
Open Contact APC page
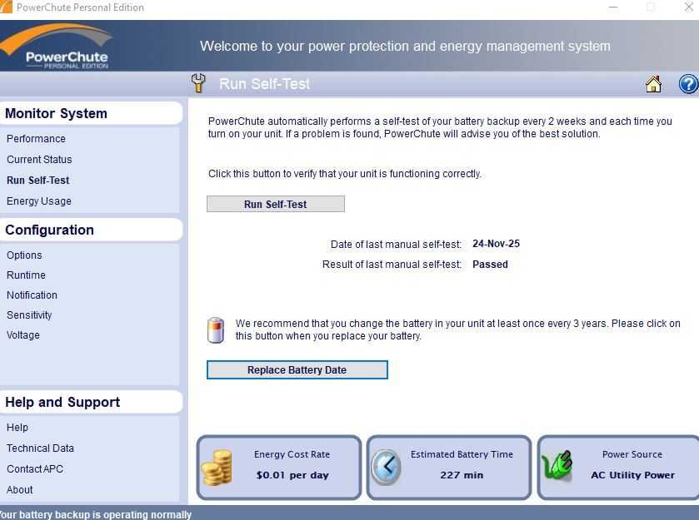click(35, 468)
